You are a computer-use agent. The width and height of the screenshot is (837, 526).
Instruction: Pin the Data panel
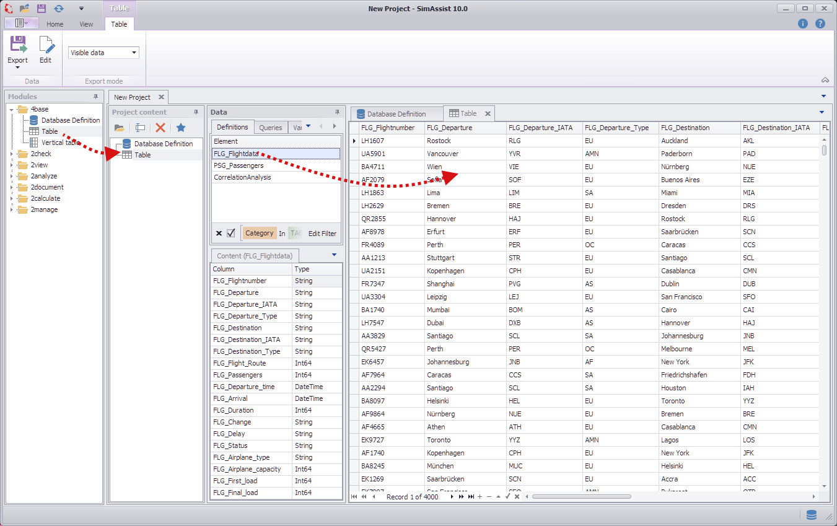[337, 112]
